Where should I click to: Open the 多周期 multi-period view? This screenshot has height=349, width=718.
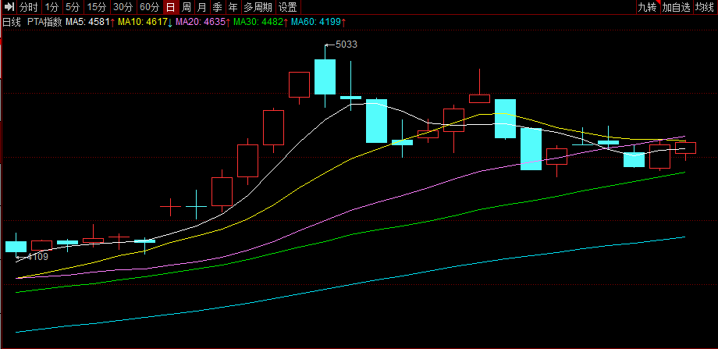click(258, 7)
